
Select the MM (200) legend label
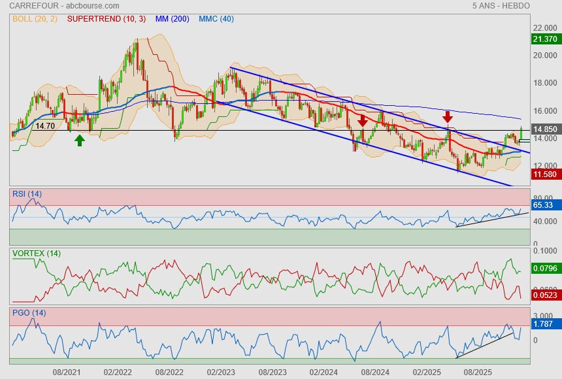click(174, 19)
